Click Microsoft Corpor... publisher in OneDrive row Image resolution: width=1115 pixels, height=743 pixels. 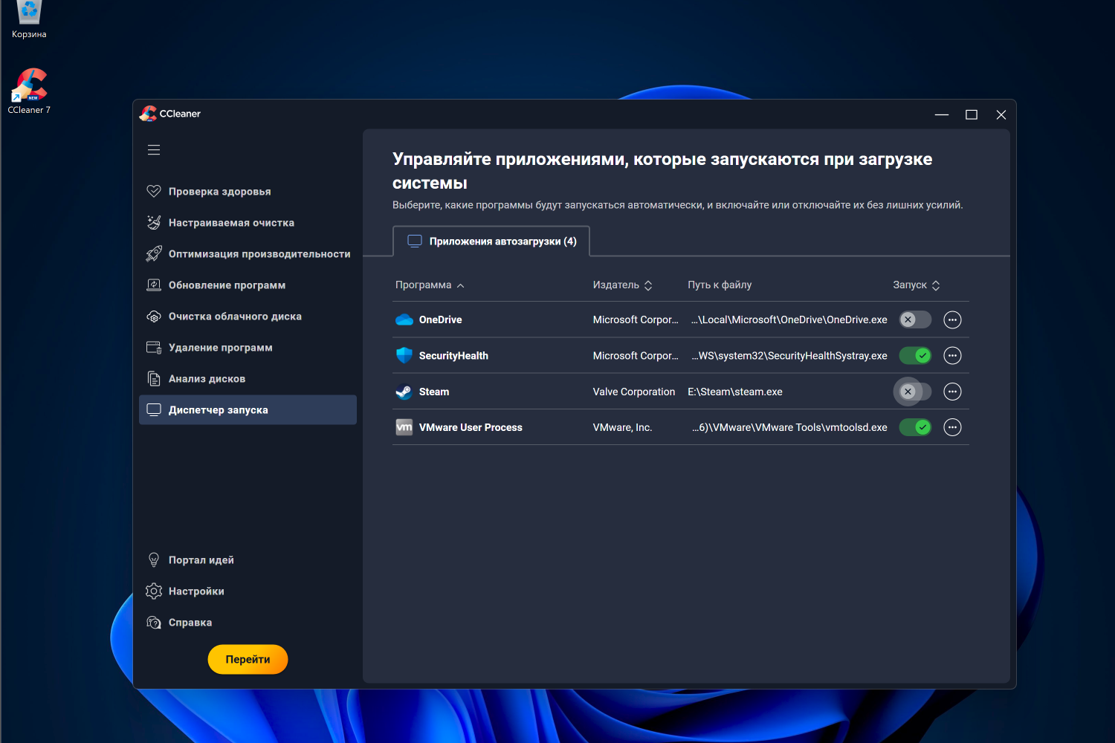coord(636,319)
